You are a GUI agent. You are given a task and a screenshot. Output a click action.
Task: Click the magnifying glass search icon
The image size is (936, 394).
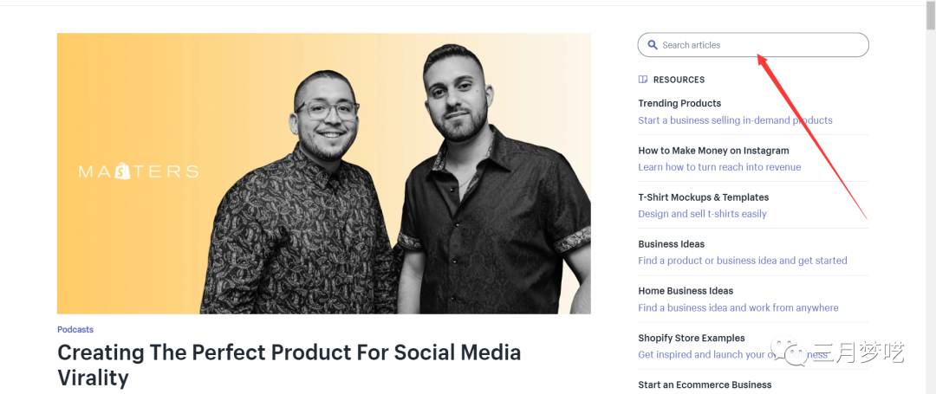pos(653,45)
